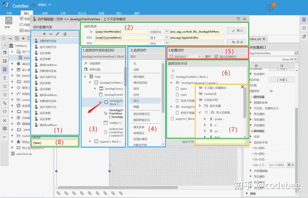308x198 pixels.
Task: Expand the 数据和表单 property group
Action: point(251,102)
